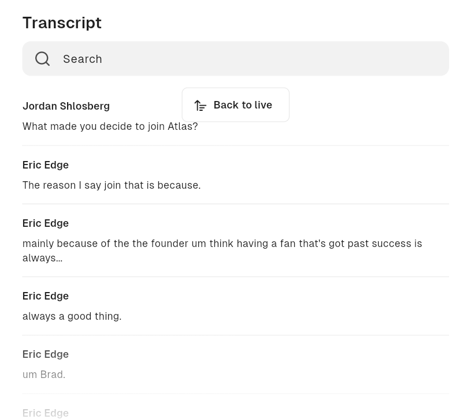The width and height of the screenshot is (467, 419).
Task: Click the Back to live pill control
Action: click(x=235, y=104)
